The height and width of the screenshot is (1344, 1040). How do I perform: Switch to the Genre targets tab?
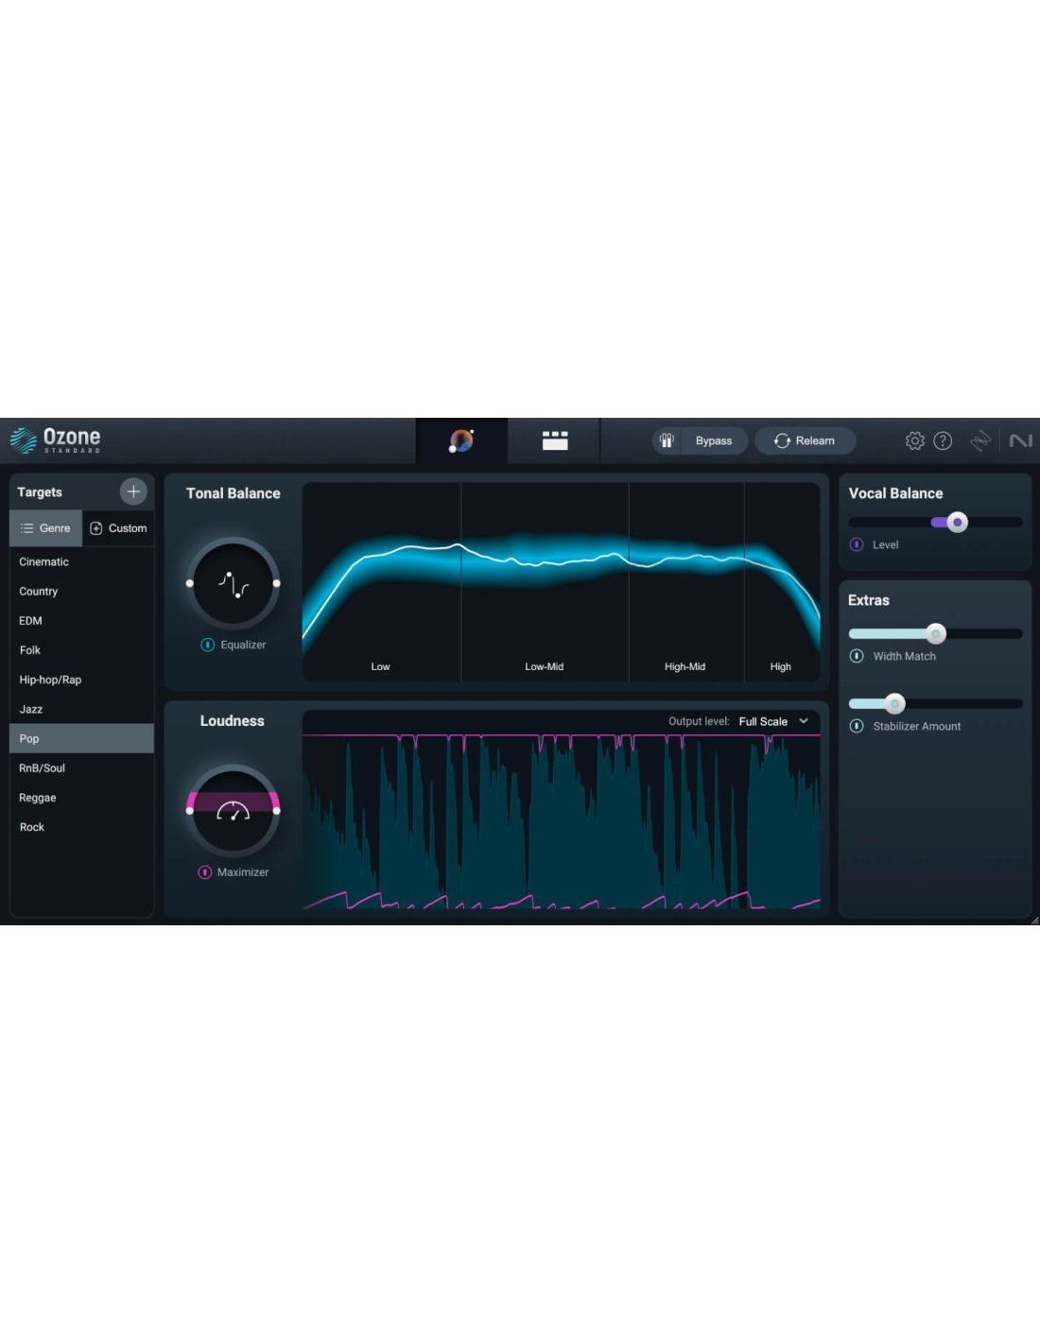[45, 528]
